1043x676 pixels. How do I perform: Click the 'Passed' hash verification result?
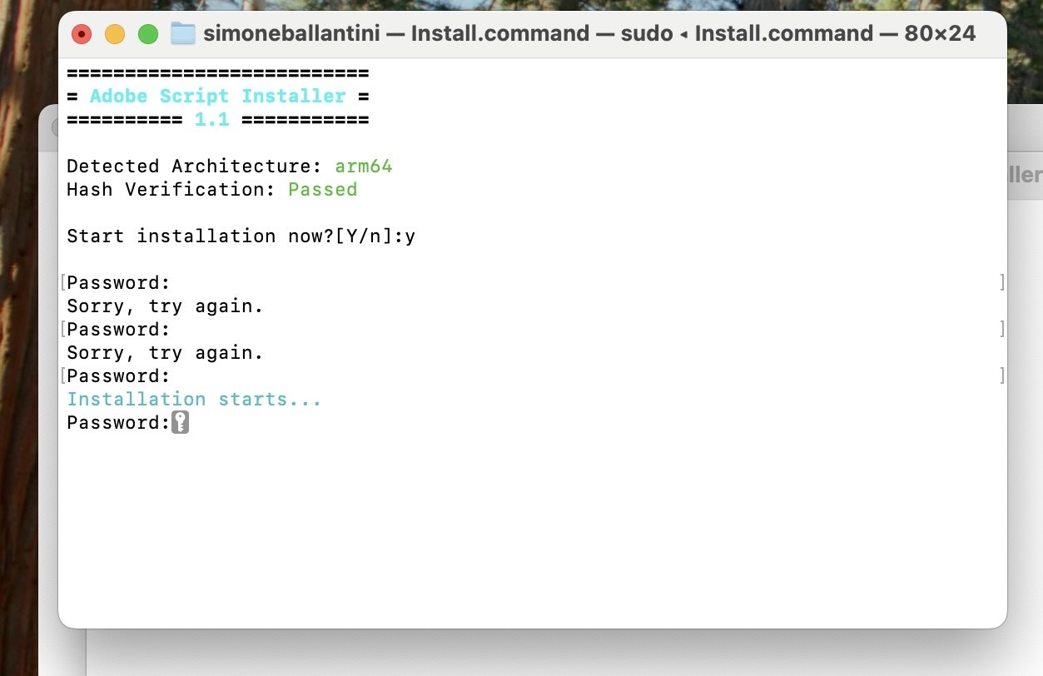[x=322, y=189]
